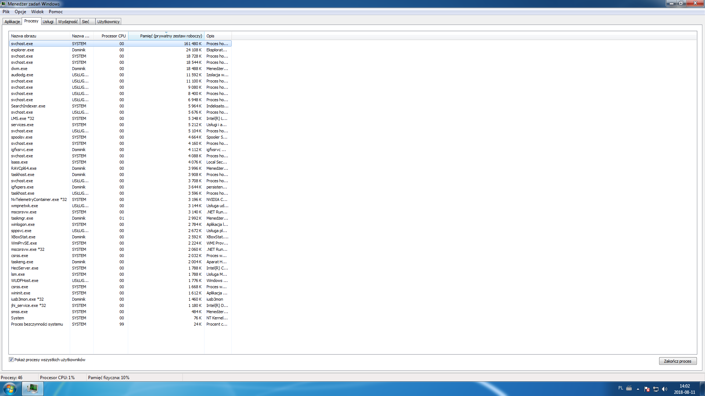Click the on-screen keyboard tray icon
This screenshot has width=705, height=396.
[x=629, y=388]
